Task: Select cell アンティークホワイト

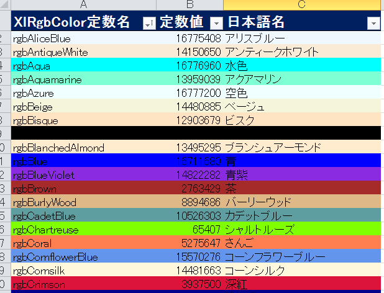Action: pos(302,52)
